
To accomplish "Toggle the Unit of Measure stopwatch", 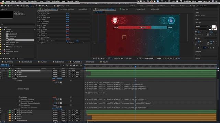I will click(20, 105).
